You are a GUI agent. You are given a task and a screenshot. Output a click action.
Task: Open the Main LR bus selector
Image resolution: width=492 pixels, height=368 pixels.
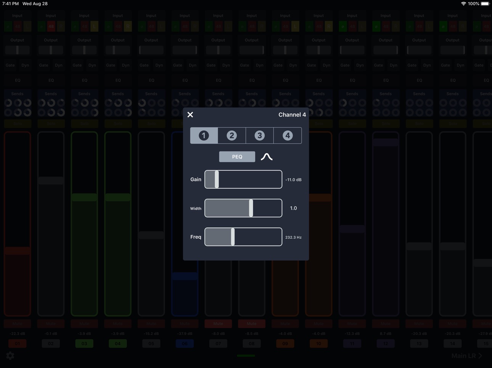click(467, 356)
